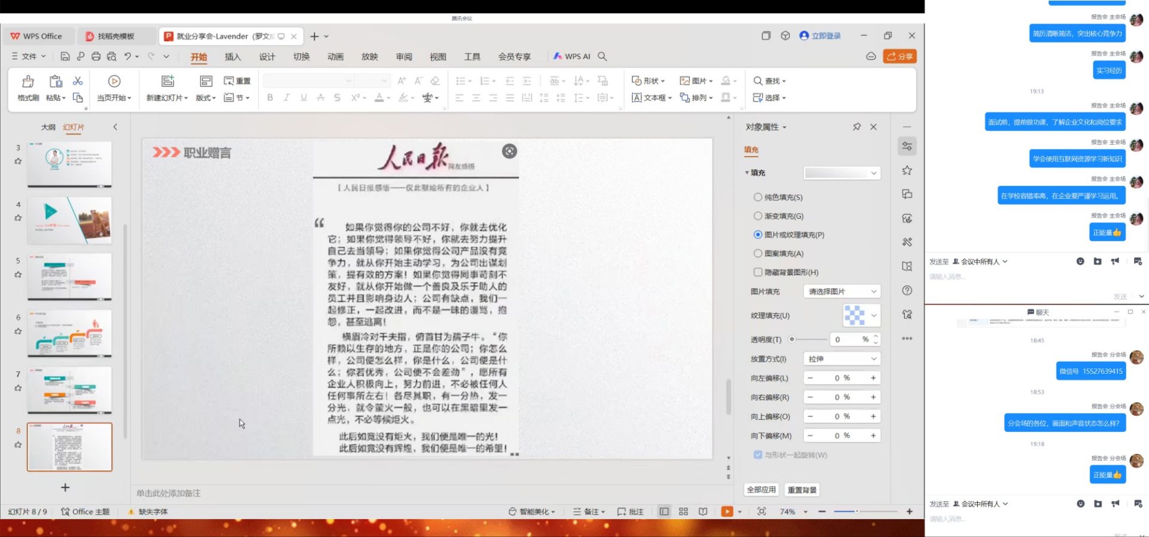
Task: Select slide 4 thumbnail with play icon
Action: click(x=69, y=221)
